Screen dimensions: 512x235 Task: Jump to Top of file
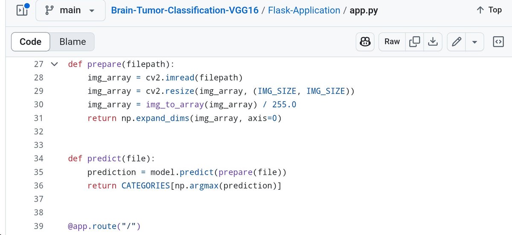click(489, 10)
